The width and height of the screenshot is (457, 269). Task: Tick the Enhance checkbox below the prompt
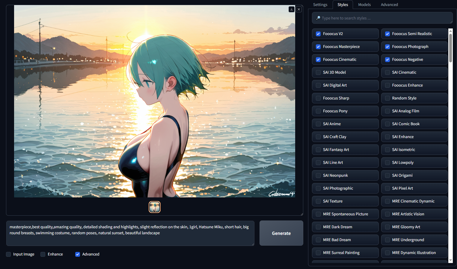43,254
